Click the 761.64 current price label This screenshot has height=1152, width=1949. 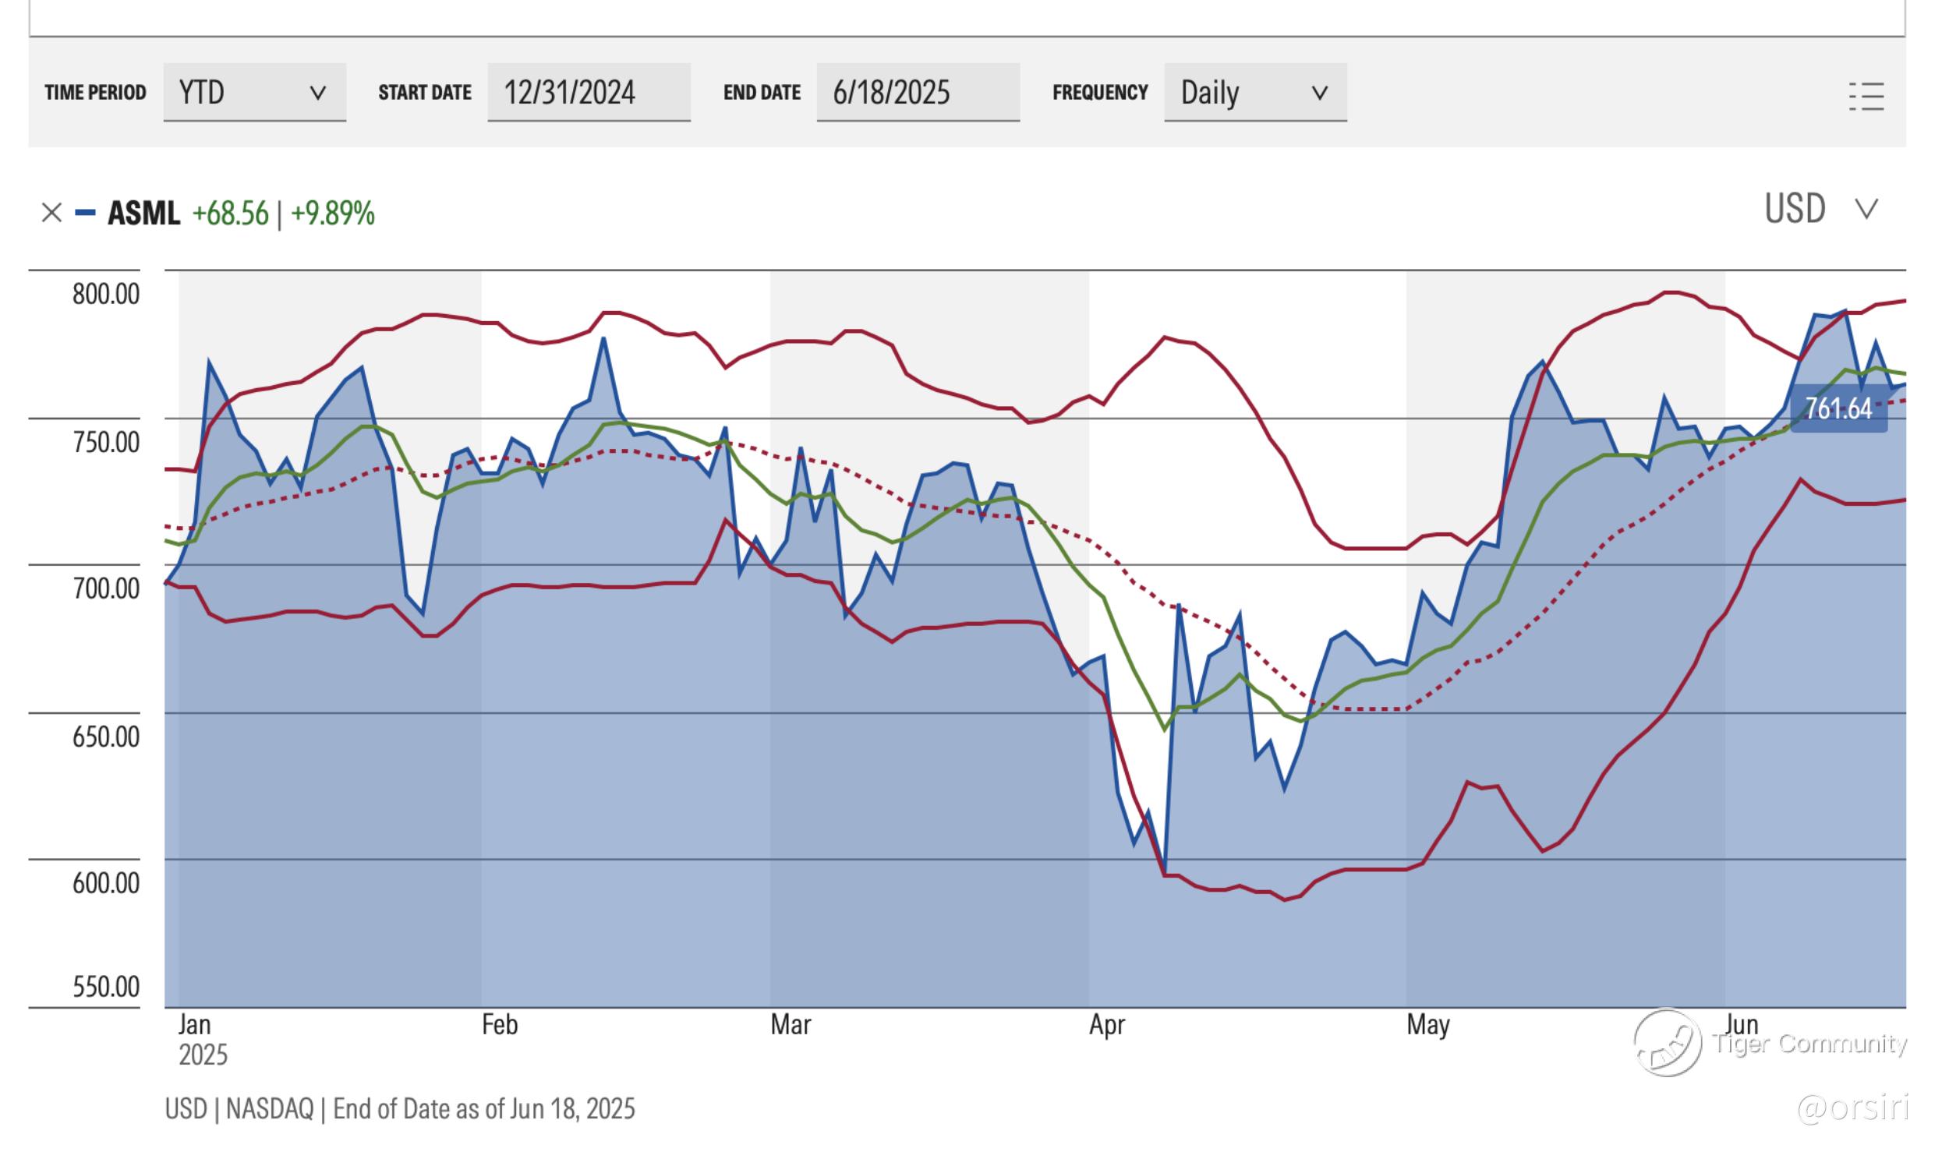click(1838, 408)
